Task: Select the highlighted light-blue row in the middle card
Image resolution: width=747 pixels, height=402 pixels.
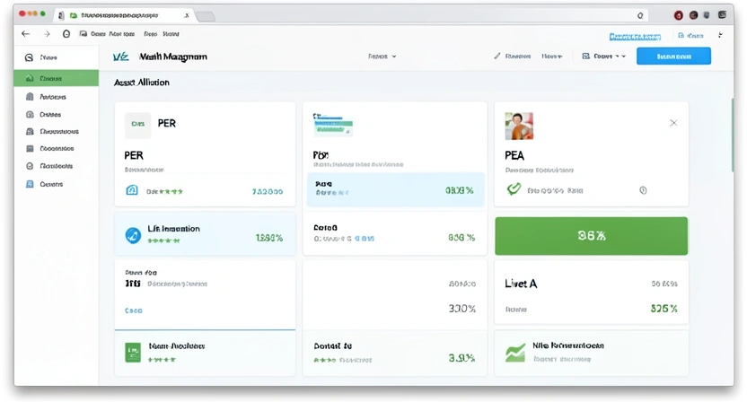Action: [x=395, y=189]
